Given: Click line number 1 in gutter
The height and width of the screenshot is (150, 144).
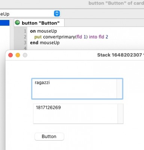Looking at the screenshot, I should coord(25,31).
